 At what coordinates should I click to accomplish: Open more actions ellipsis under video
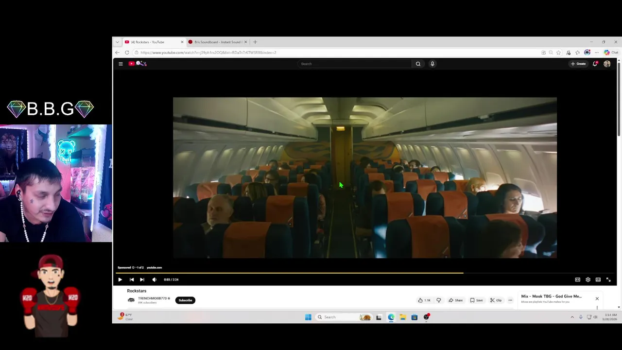coord(510,300)
